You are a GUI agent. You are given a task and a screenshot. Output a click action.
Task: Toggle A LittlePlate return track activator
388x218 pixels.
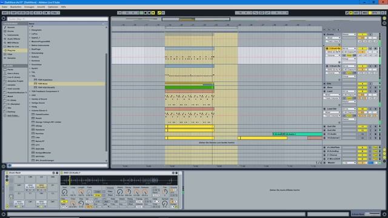[363, 148]
